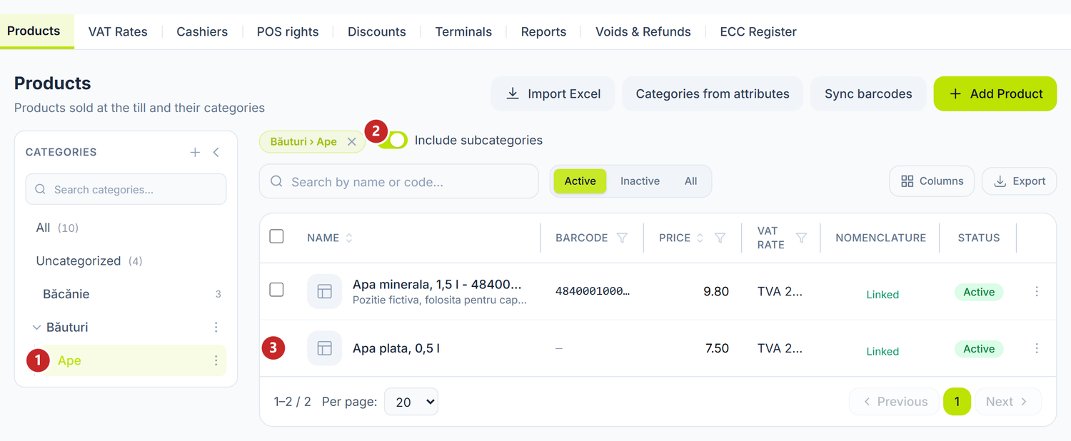Open the Reports tab
Screen dimensions: 1071x441
pos(543,31)
